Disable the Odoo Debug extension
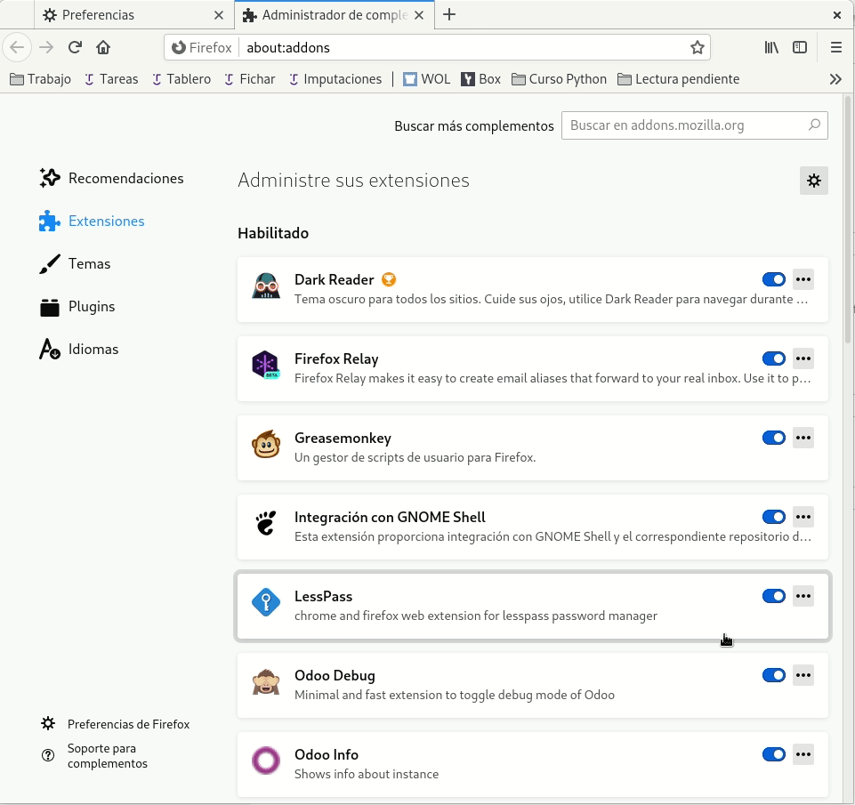 click(x=773, y=675)
